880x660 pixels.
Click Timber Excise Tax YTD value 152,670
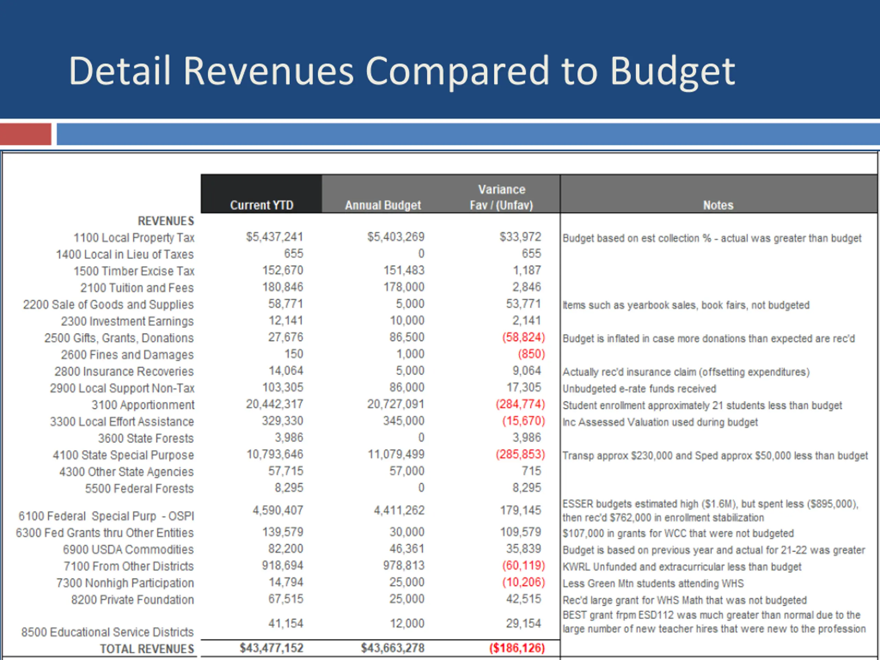click(x=283, y=271)
